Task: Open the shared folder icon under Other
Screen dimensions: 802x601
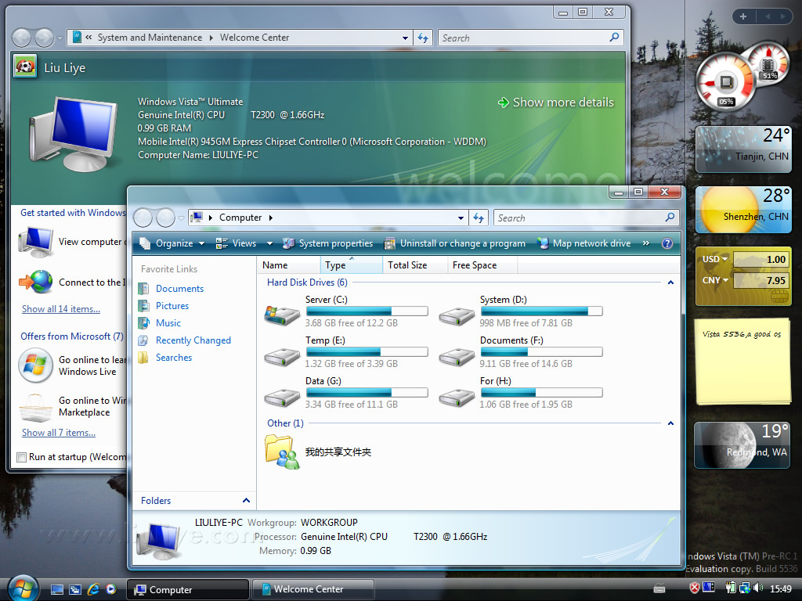Action: 282,452
